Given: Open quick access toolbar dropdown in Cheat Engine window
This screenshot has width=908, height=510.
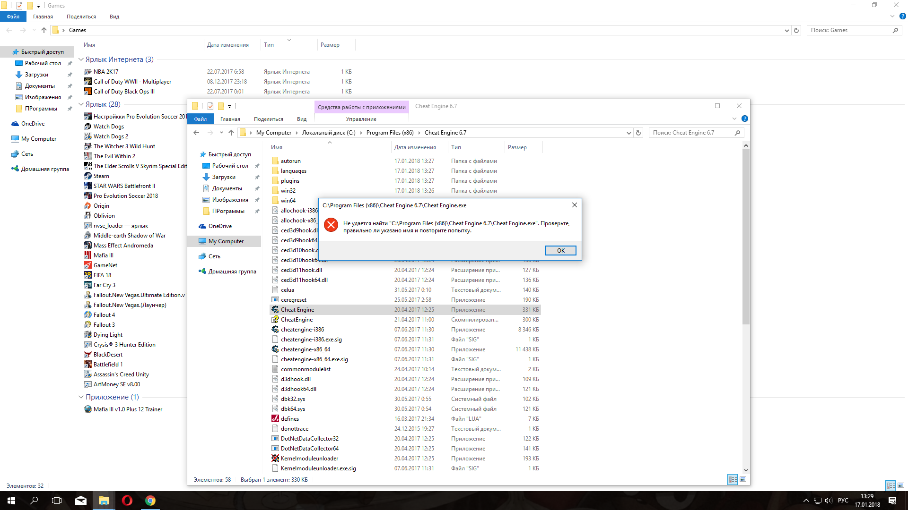Looking at the screenshot, I should pyautogui.click(x=229, y=106).
